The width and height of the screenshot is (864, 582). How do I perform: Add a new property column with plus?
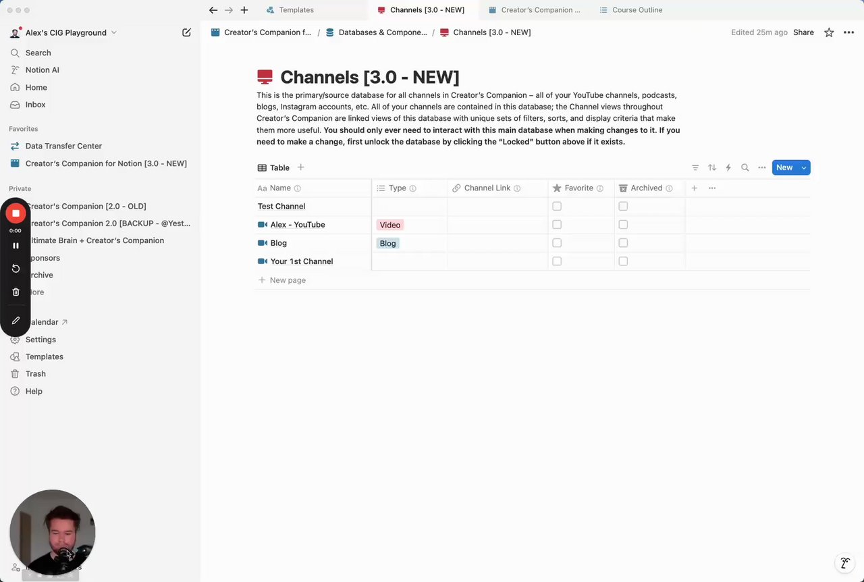(x=694, y=188)
